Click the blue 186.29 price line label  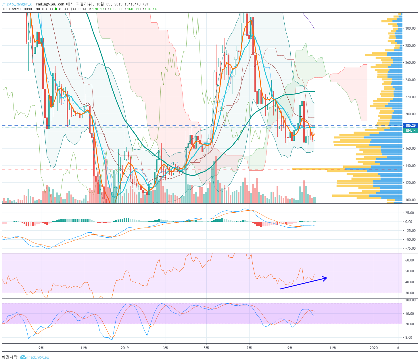point(410,126)
